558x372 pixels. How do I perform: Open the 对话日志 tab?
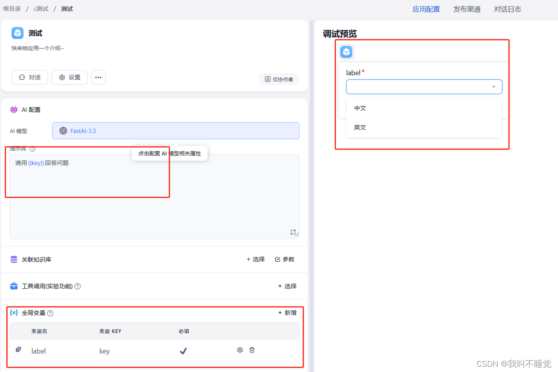tap(507, 9)
